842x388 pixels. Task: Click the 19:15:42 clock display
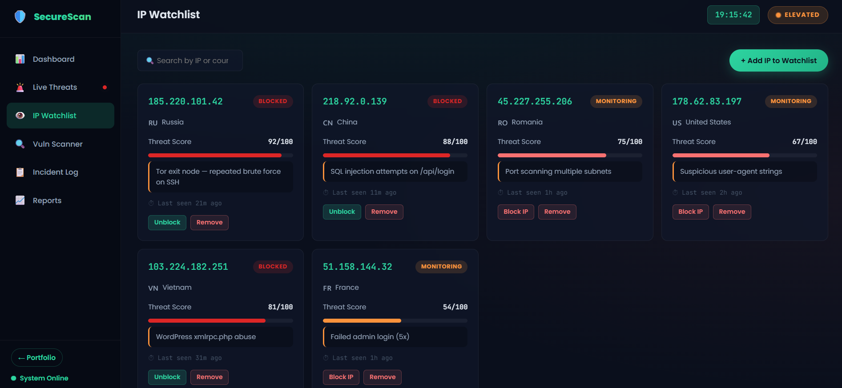733,15
